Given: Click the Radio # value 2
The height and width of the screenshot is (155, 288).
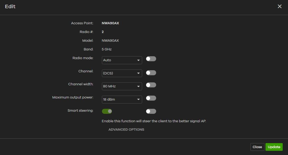Looking at the screenshot, I should [103, 32].
